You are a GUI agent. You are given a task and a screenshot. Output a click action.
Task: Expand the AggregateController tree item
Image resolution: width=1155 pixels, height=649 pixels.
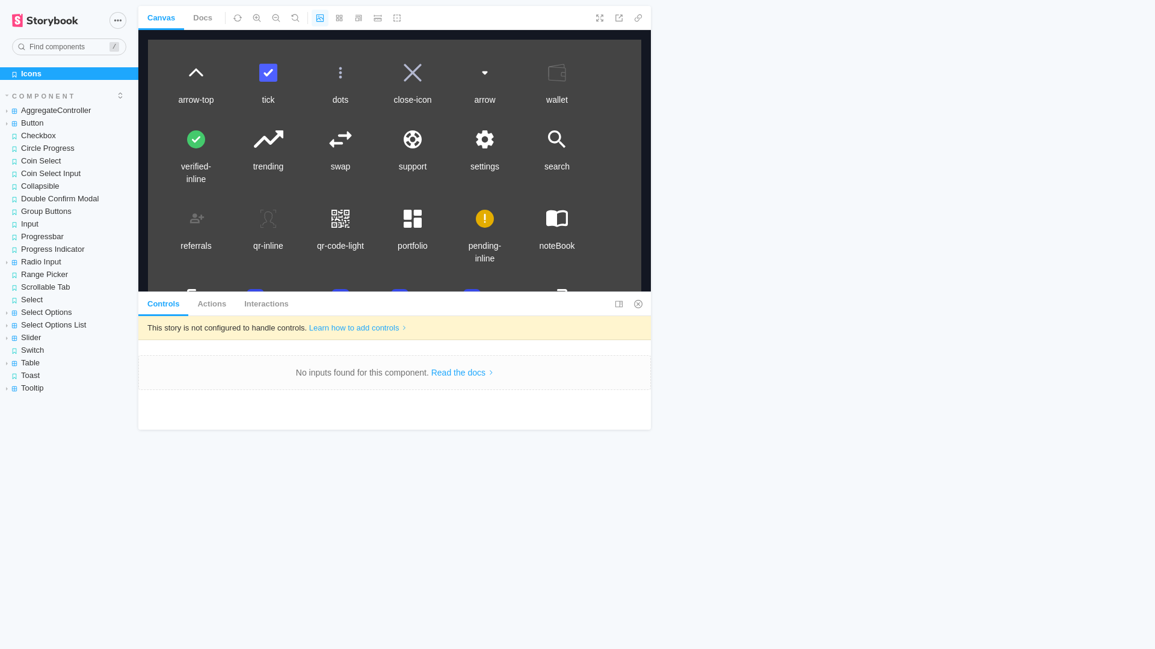coord(69,111)
